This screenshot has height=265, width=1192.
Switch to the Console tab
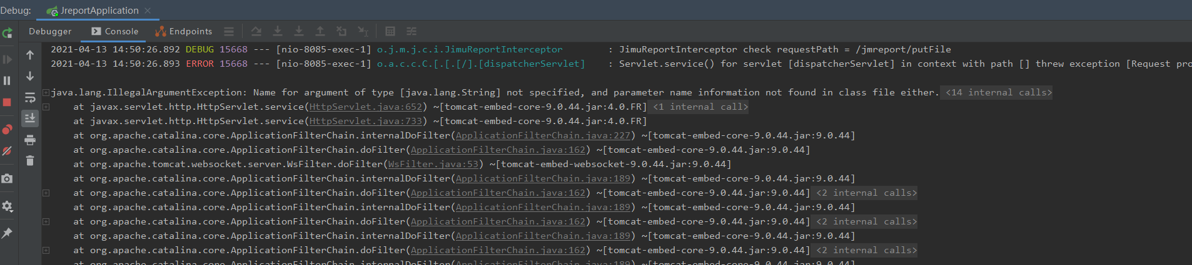coord(115,31)
